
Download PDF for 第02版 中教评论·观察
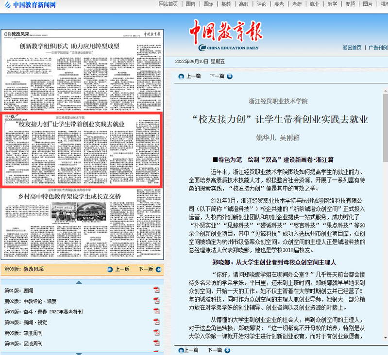[x=156, y=301]
